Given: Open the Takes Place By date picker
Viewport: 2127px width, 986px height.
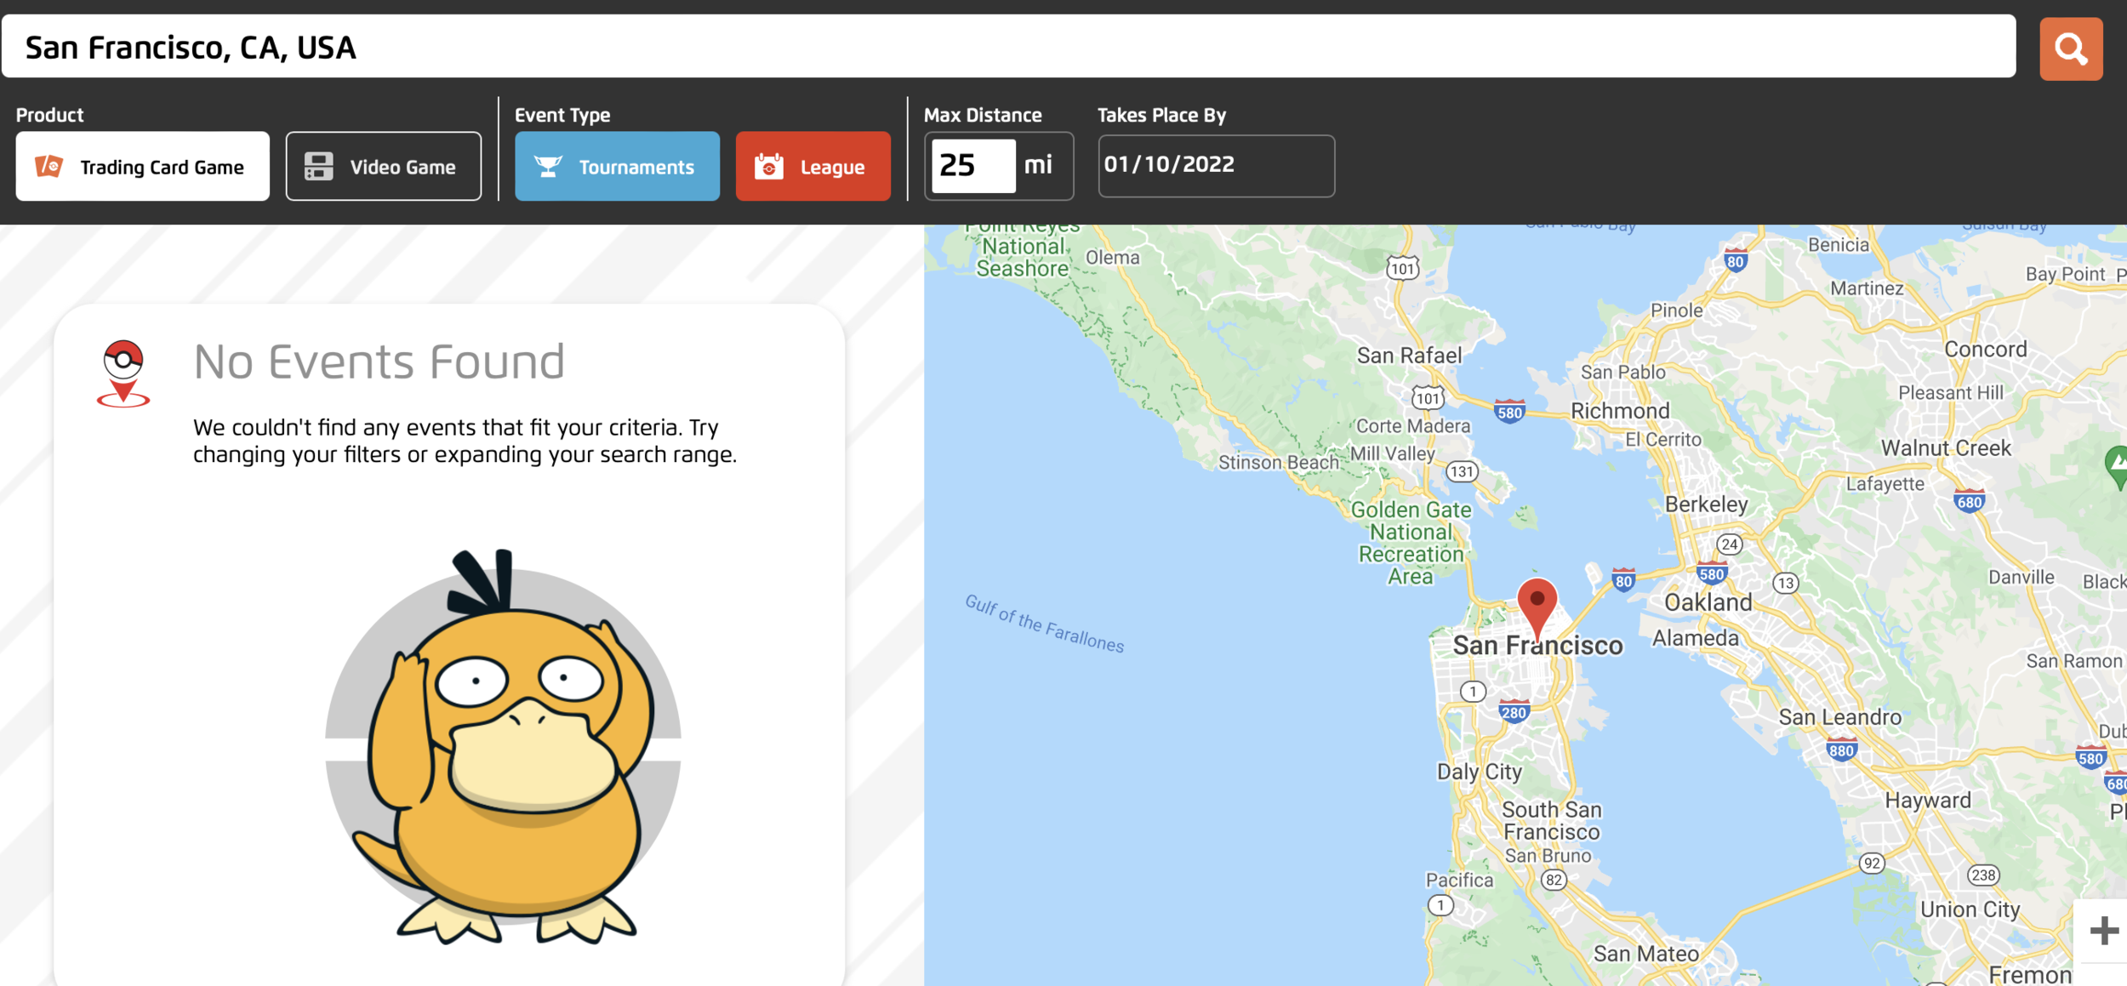Looking at the screenshot, I should [1215, 166].
